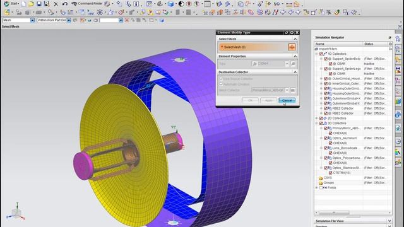Screen dimensions: 404x227
Task: Collapse the 1D Collectors tree node
Action: pyautogui.click(x=317, y=54)
